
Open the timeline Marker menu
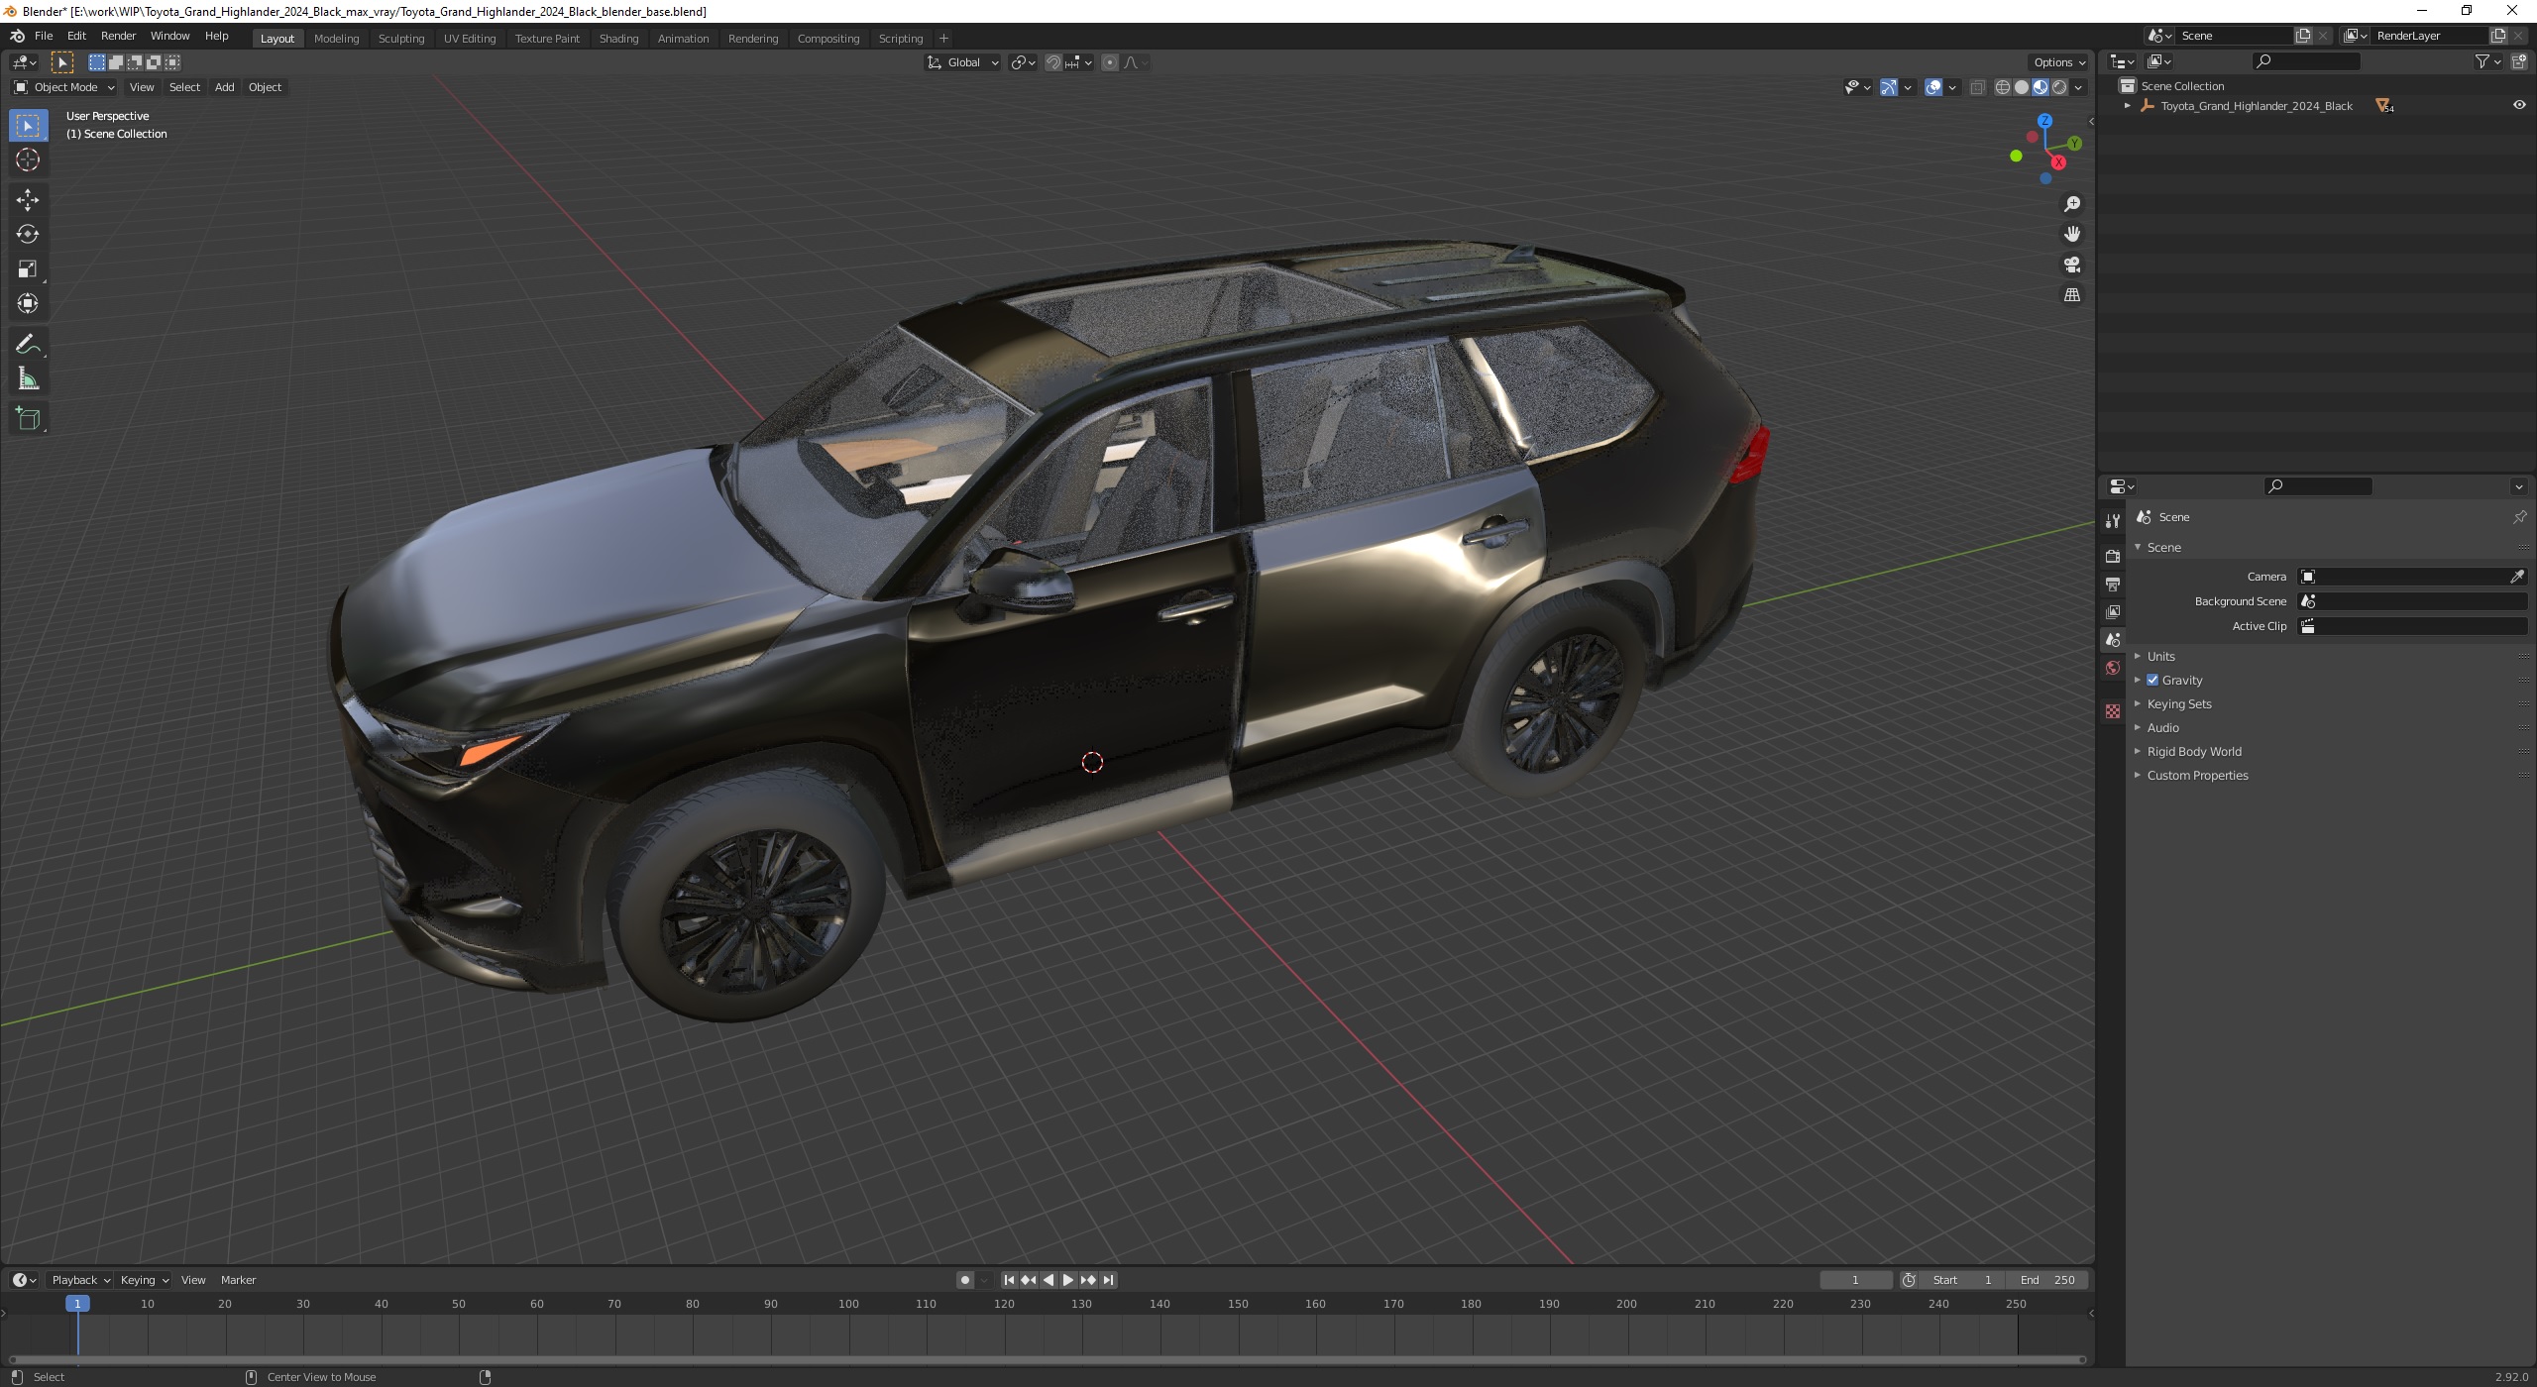pos(238,1280)
